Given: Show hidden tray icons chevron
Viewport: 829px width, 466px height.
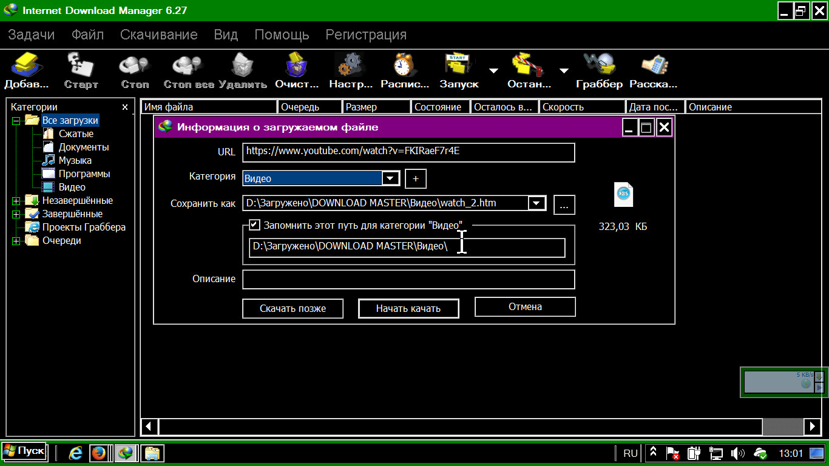Looking at the screenshot, I should point(653,453).
